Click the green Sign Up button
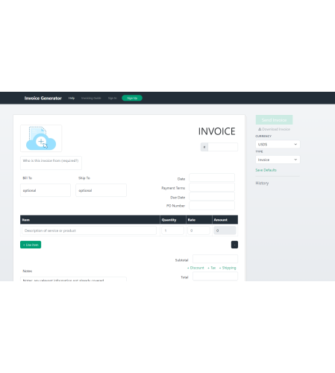Image resolution: width=335 pixels, height=373 pixels. click(x=132, y=98)
